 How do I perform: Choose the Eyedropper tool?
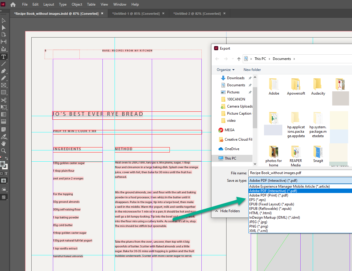coord(4,137)
